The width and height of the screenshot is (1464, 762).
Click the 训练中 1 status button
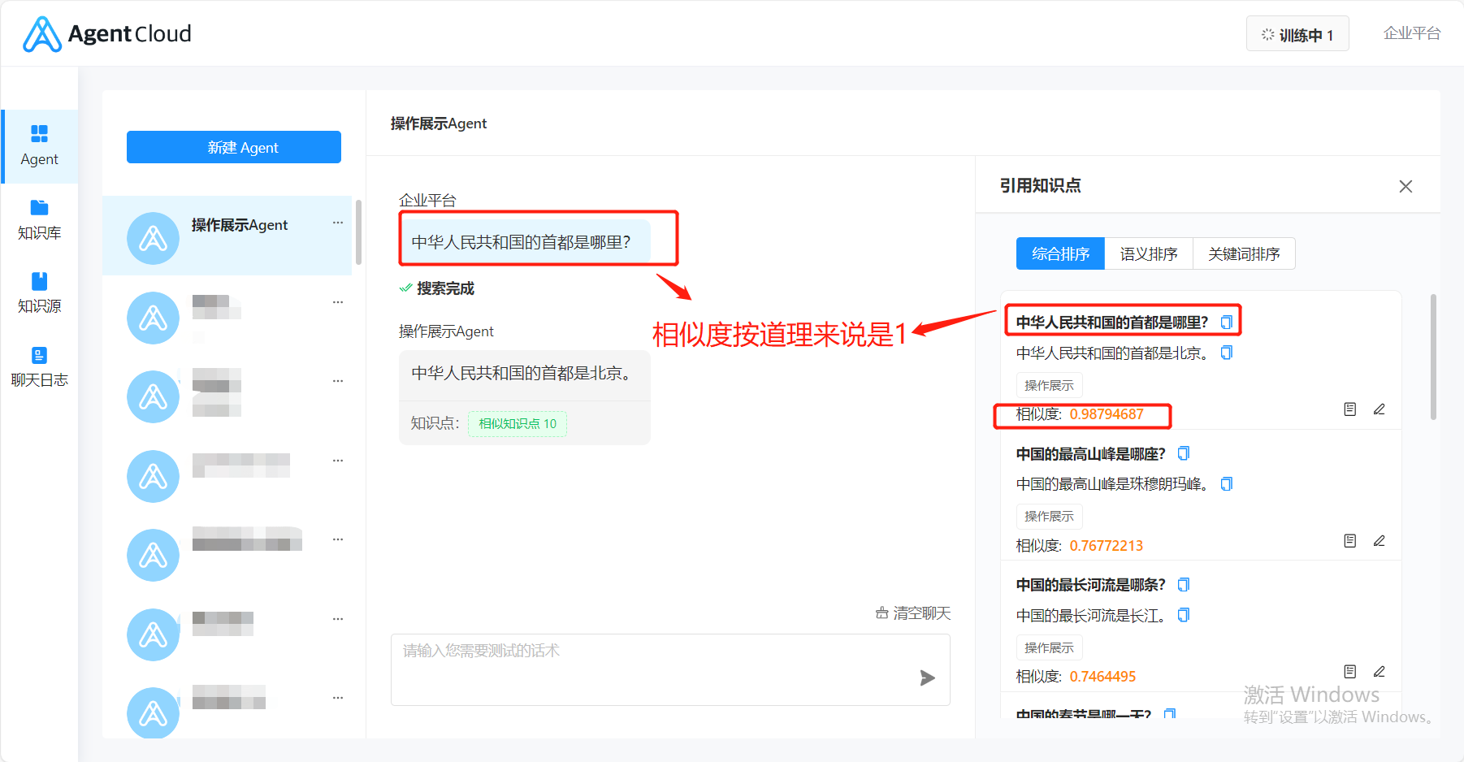click(1297, 34)
